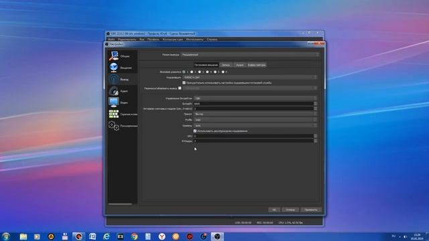Switch to the Streaming (Потоковое вещание) tab
The image size is (429, 241).
point(206,65)
